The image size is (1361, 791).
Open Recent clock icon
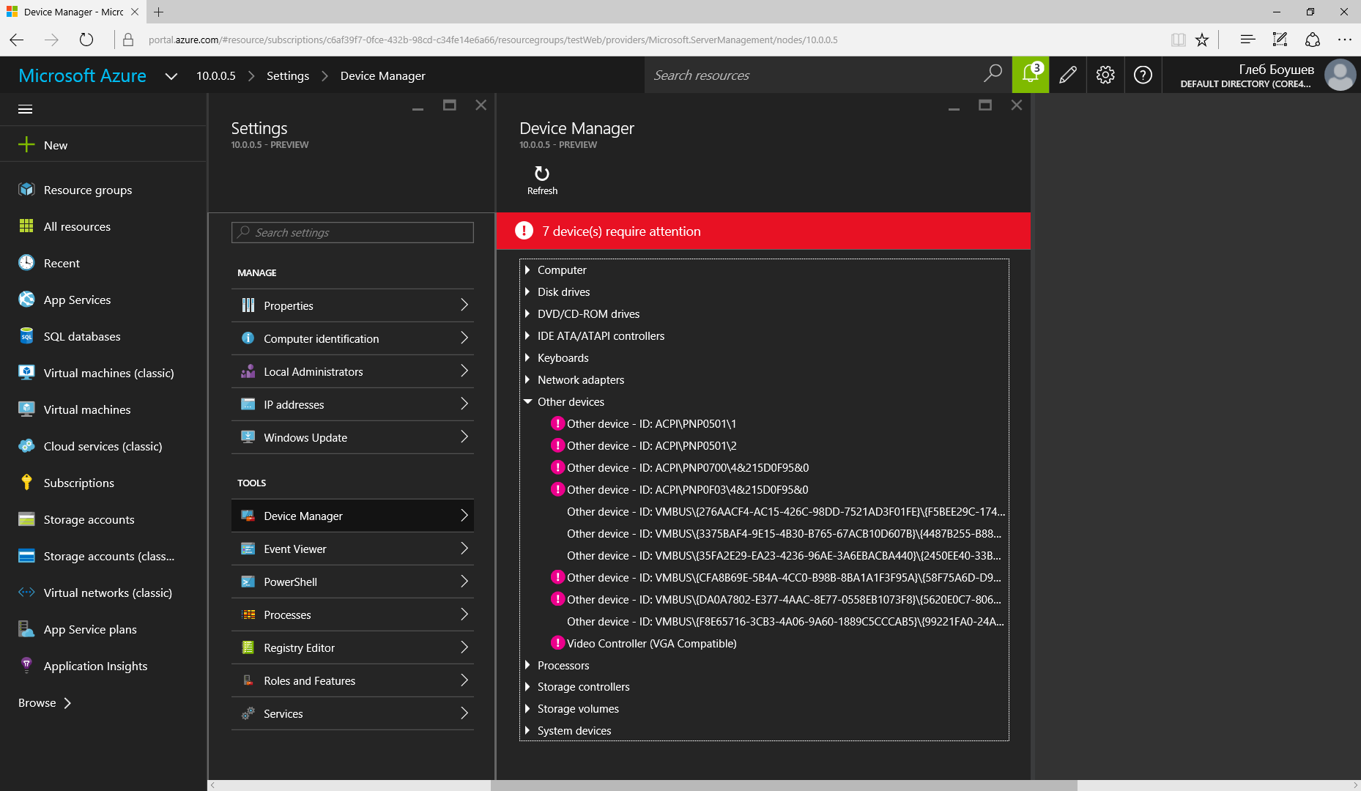26,263
